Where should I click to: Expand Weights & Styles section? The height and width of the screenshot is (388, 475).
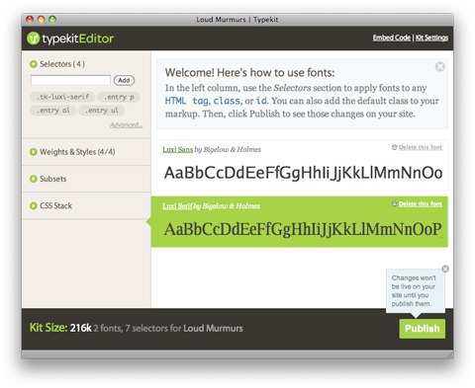pos(33,152)
